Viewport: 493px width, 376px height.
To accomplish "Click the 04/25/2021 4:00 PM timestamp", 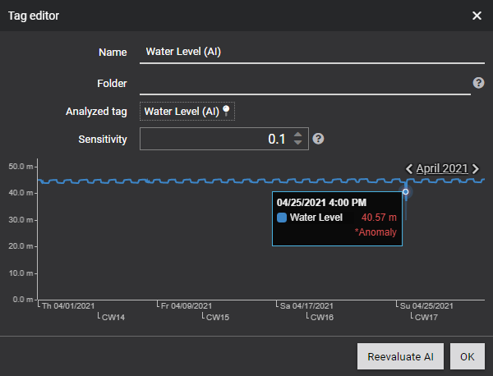I will pos(321,203).
